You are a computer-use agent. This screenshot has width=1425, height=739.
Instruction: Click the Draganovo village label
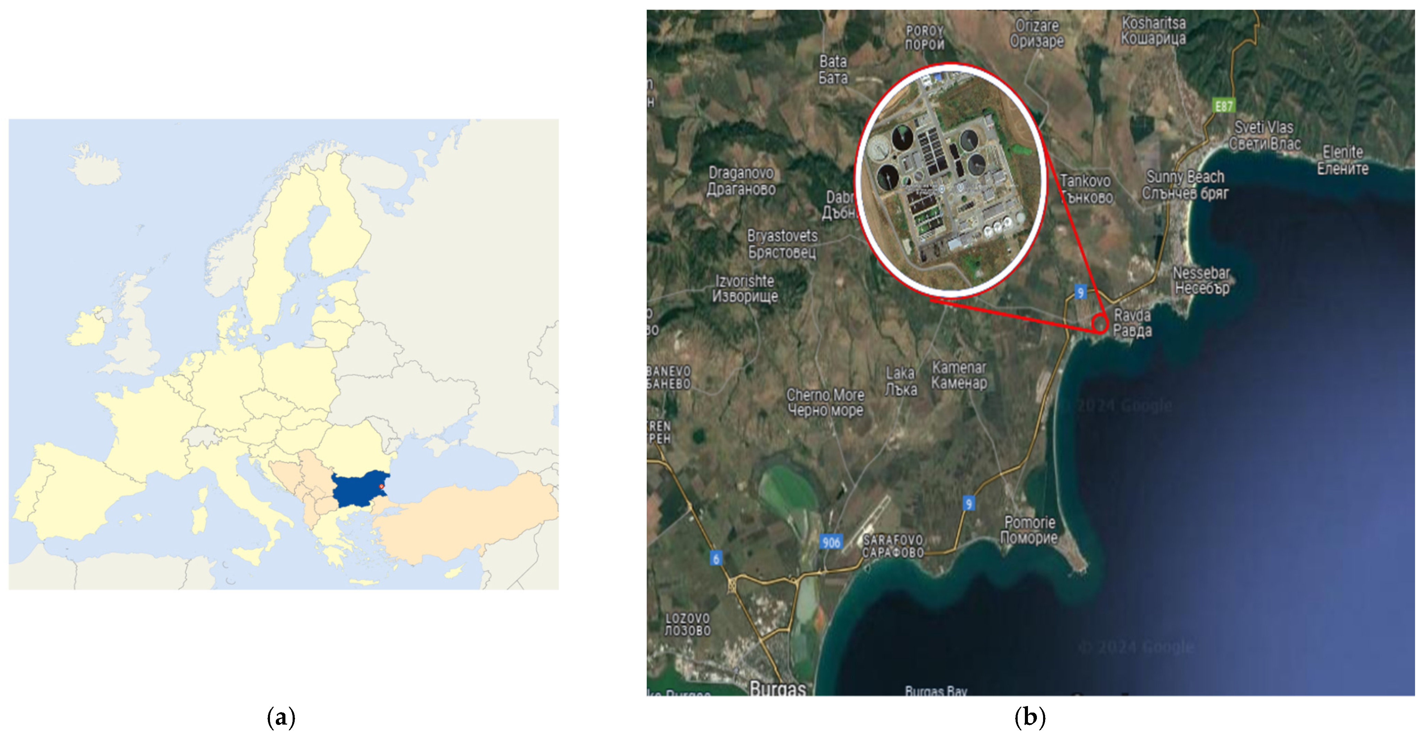tap(741, 181)
